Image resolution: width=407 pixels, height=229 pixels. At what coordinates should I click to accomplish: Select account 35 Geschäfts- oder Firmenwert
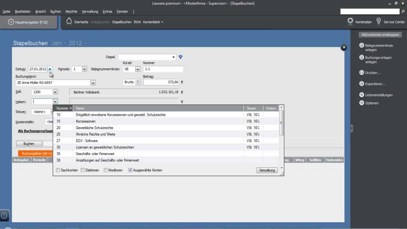click(x=166, y=154)
